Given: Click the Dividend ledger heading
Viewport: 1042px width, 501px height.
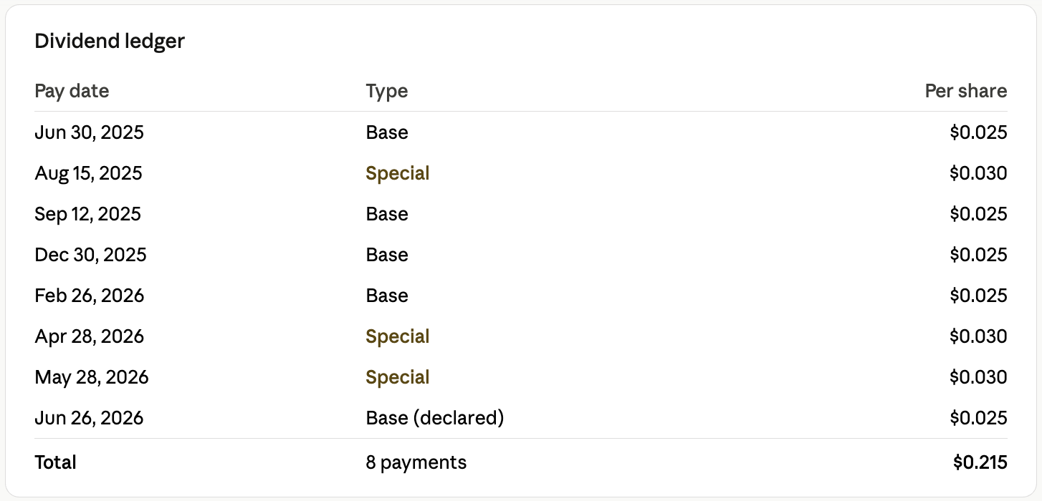Looking at the screenshot, I should pos(110,42).
